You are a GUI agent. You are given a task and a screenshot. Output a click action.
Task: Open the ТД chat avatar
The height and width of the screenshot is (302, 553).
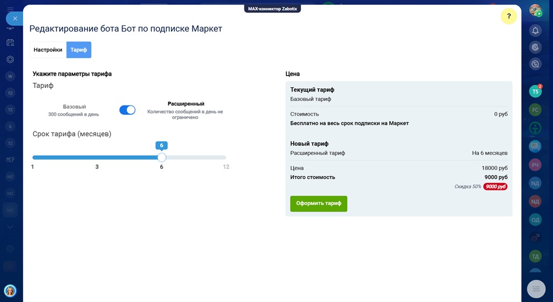tap(535, 256)
